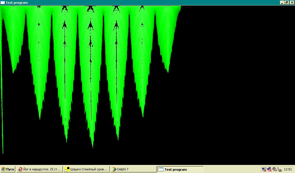The width and height of the screenshot is (295, 173).
Task: Click the Test program taskbar button
Action: click(180, 170)
